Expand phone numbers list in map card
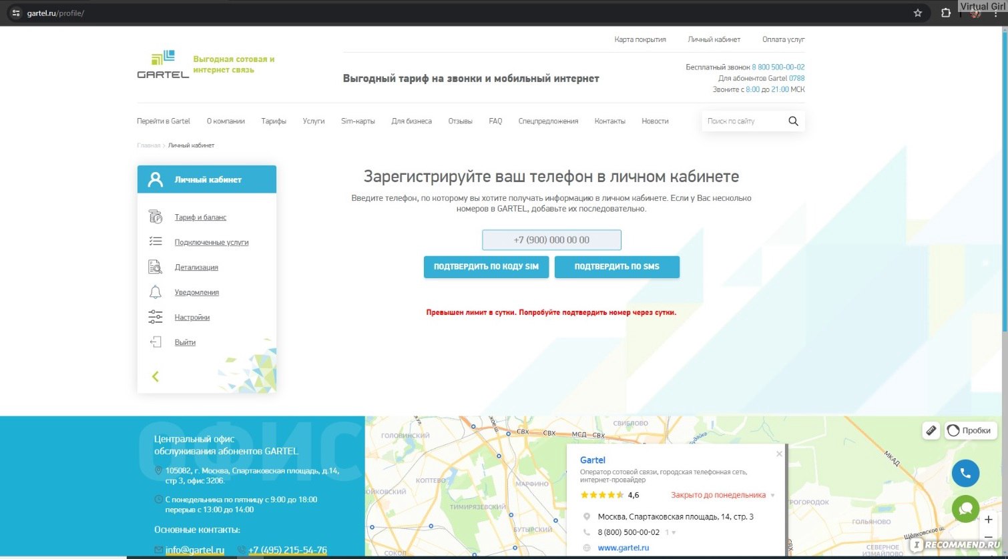 (x=670, y=532)
